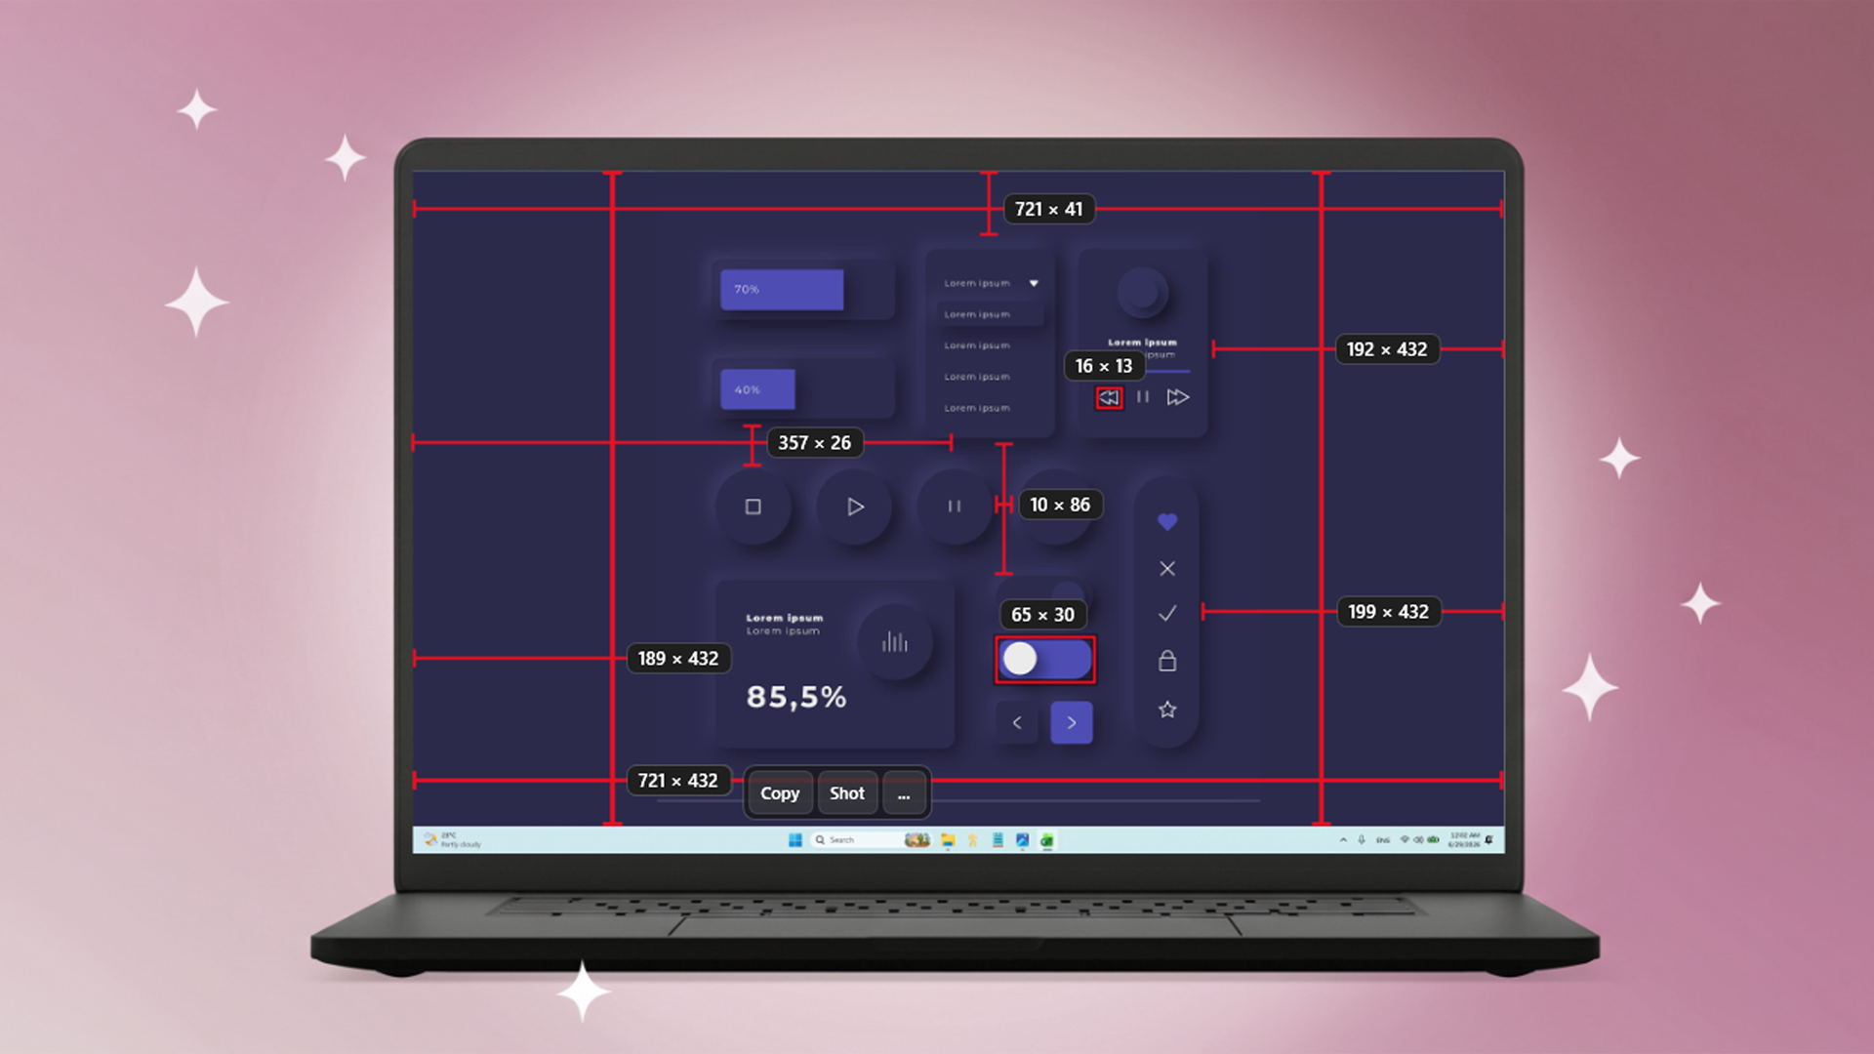Click the 16 × 13 measurement label

tap(1104, 366)
